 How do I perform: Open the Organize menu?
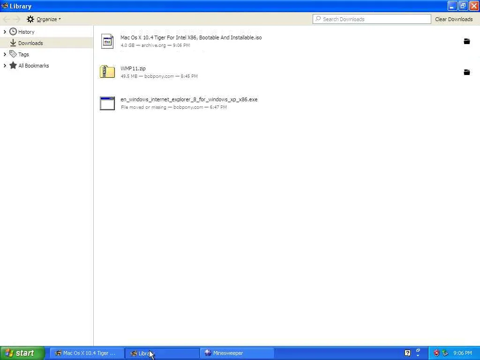click(x=44, y=19)
